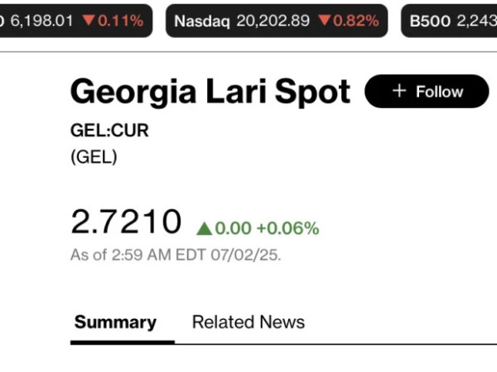This screenshot has height=372, width=497.
Task: Click the 20,202.89 Nasdaq value
Action: tap(273, 21)
